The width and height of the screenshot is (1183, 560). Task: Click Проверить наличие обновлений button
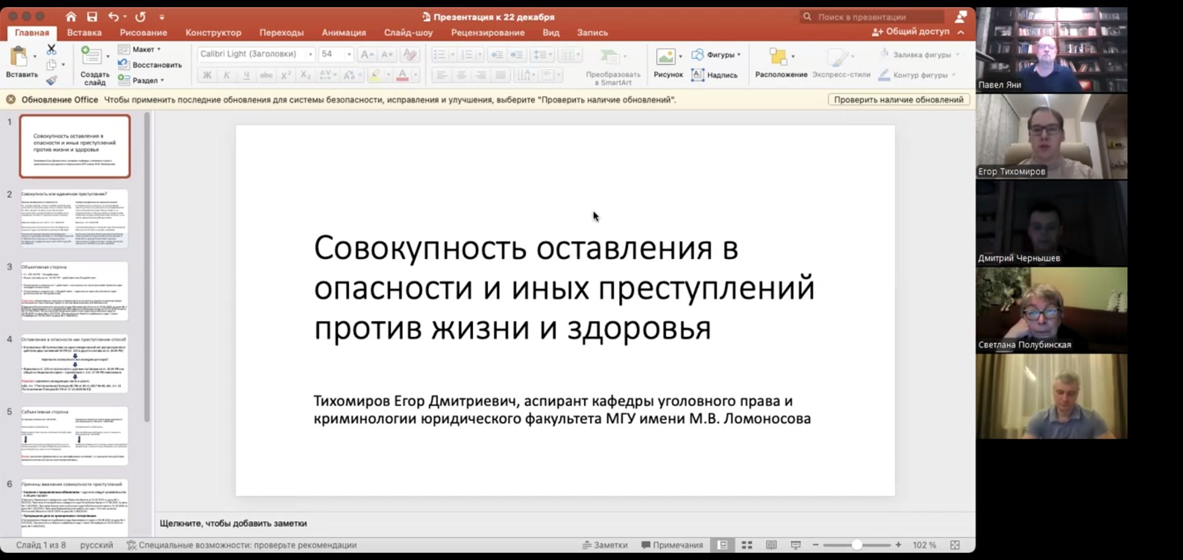point(898,100)
